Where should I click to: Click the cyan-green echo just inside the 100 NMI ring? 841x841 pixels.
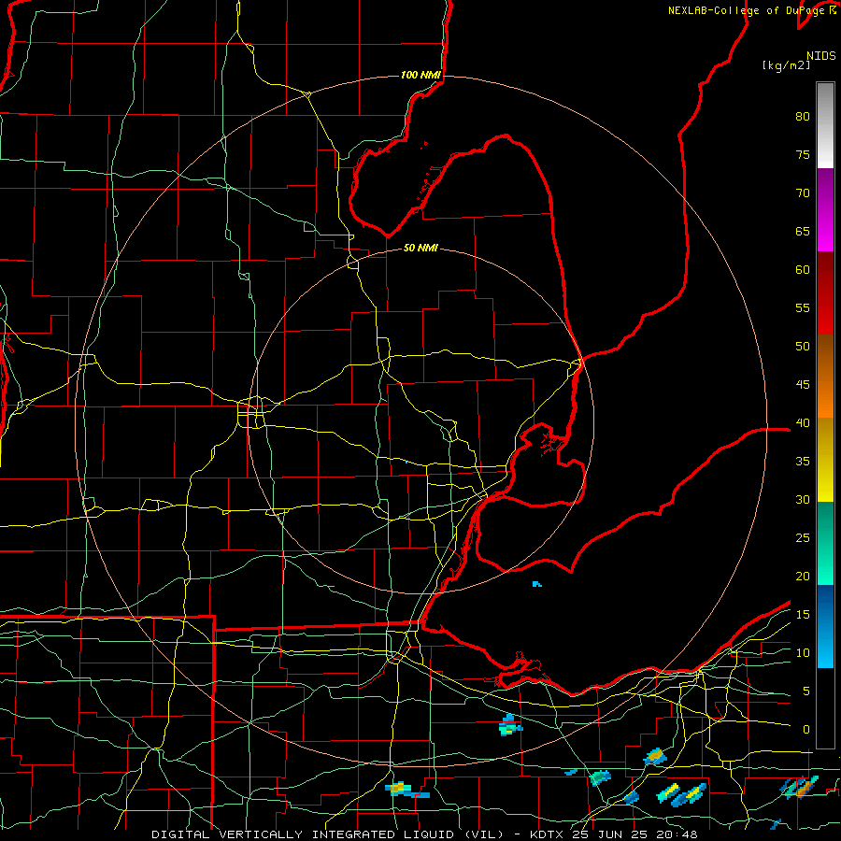pos(509,725)
